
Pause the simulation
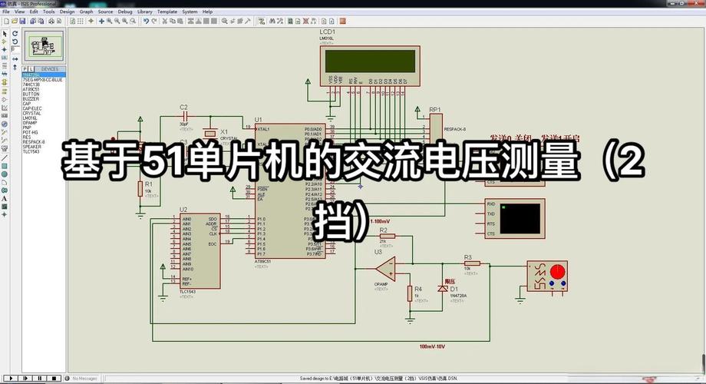click(x=40, y=379)
